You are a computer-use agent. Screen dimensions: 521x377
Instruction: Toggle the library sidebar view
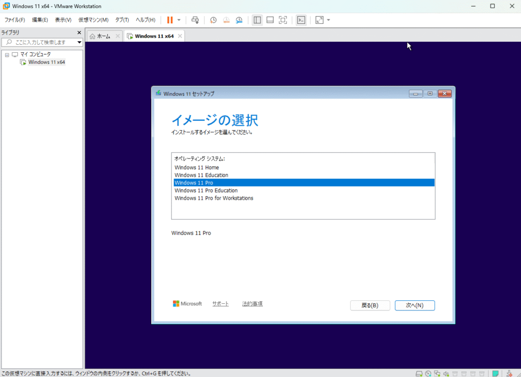[257, 20]
